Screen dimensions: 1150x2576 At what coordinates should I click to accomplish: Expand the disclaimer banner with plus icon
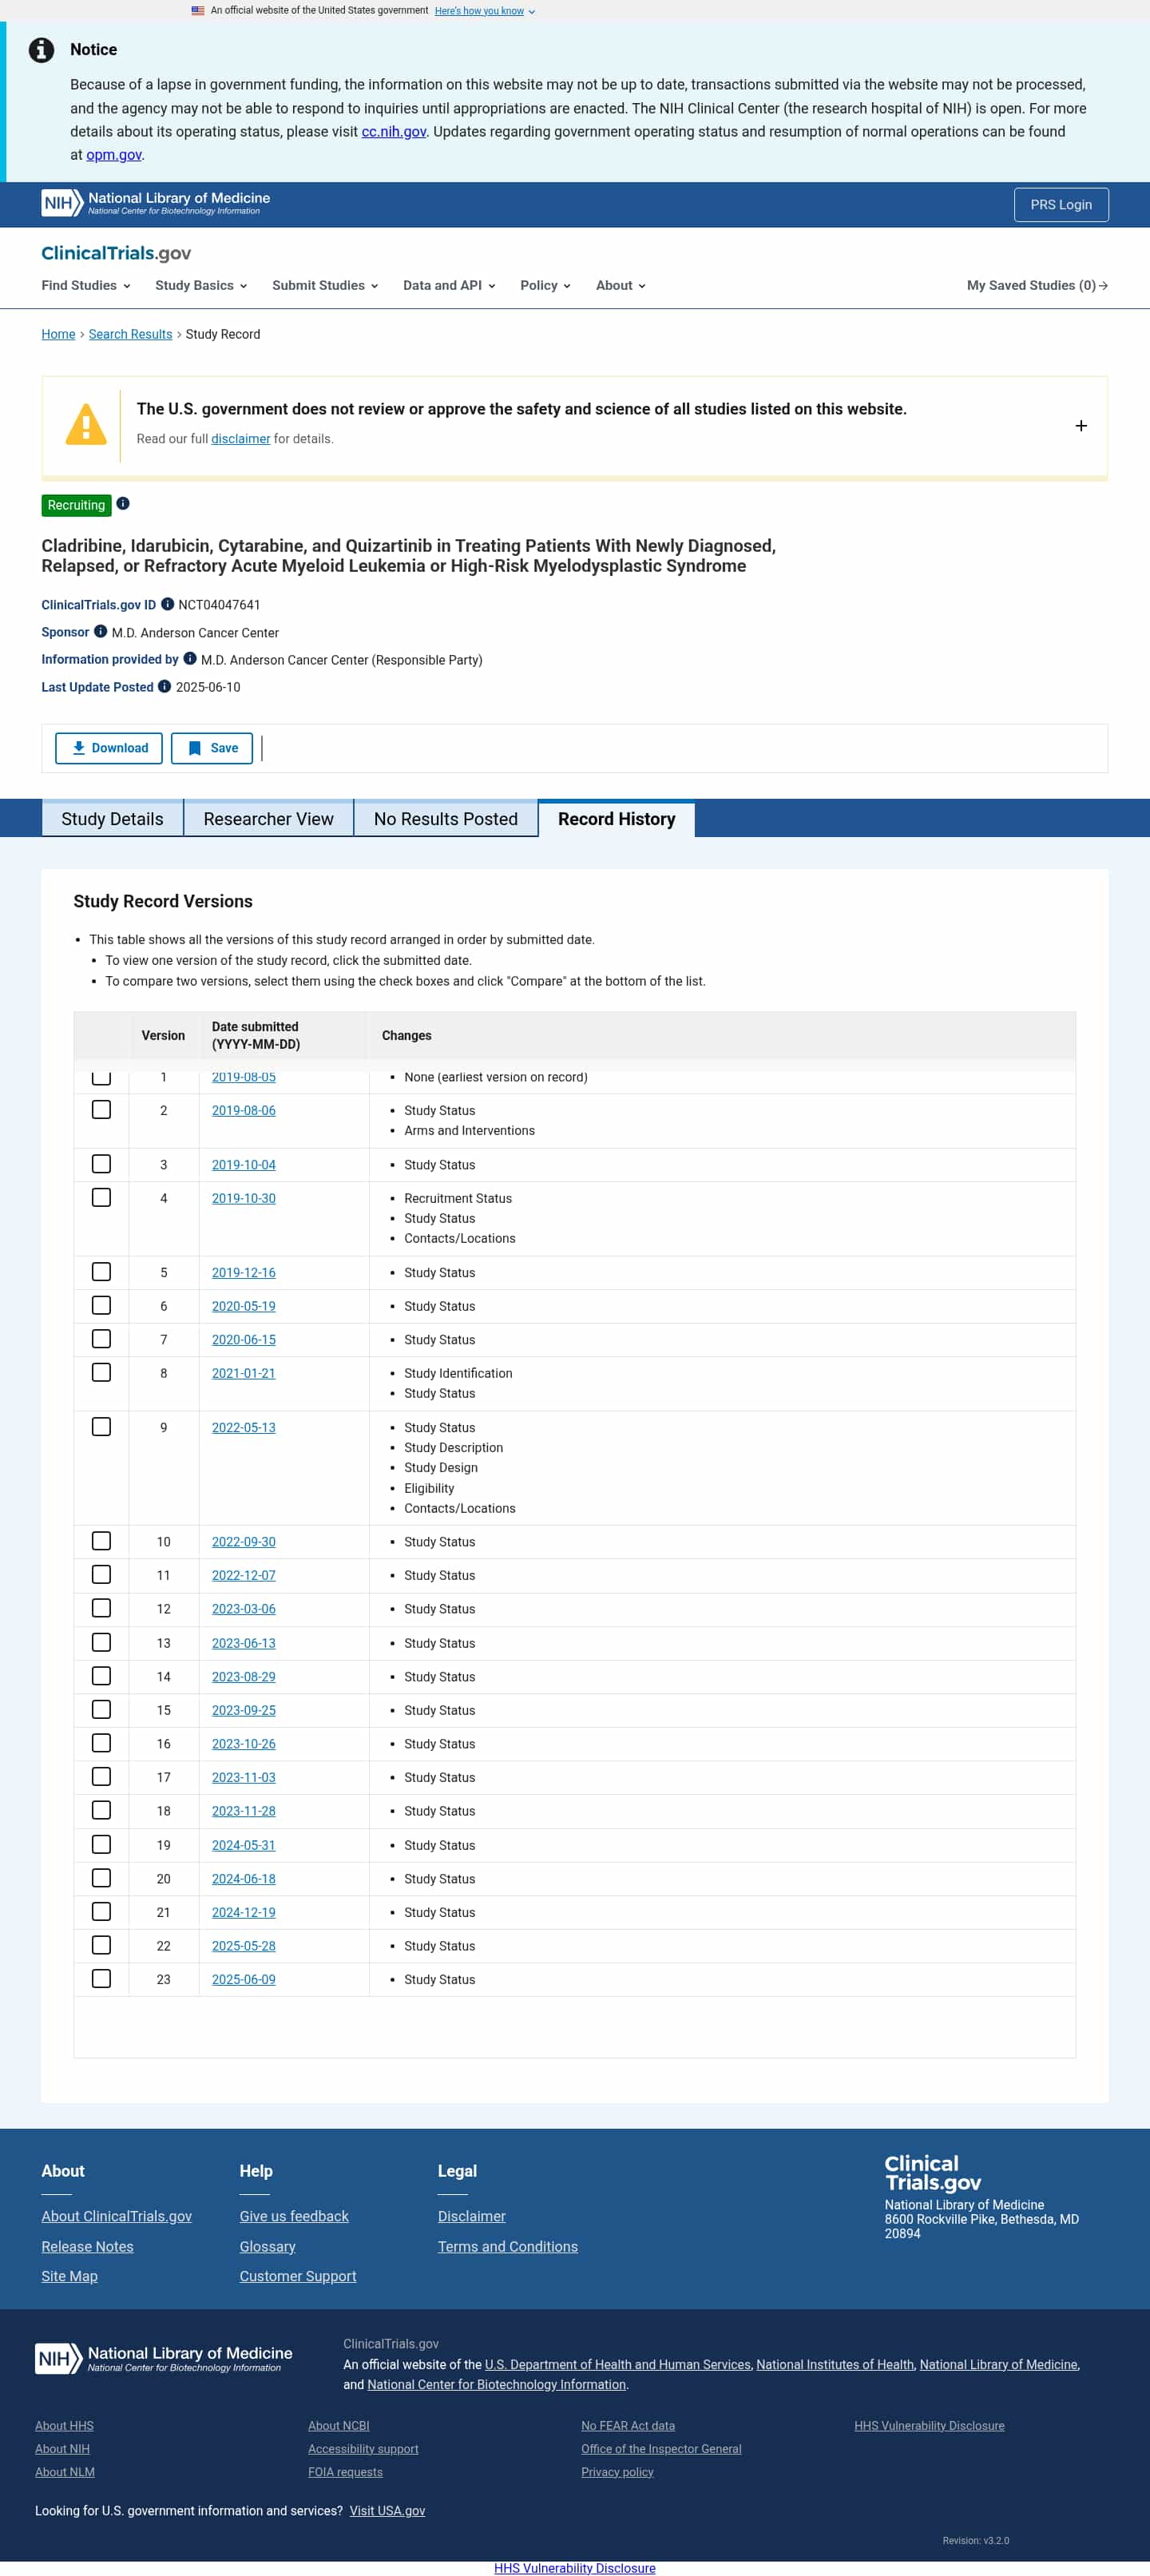click(1080, 426)
